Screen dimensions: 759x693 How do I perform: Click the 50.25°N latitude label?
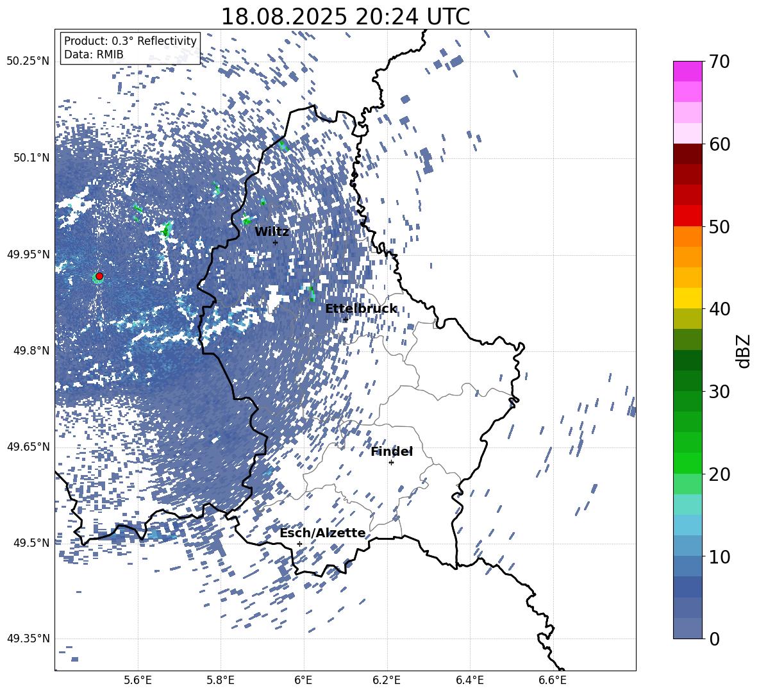pos(28,62)
